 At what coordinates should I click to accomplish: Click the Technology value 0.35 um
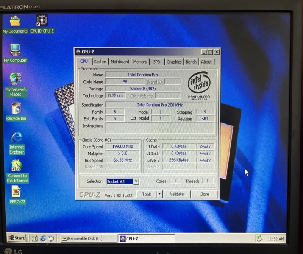point(116,96)
